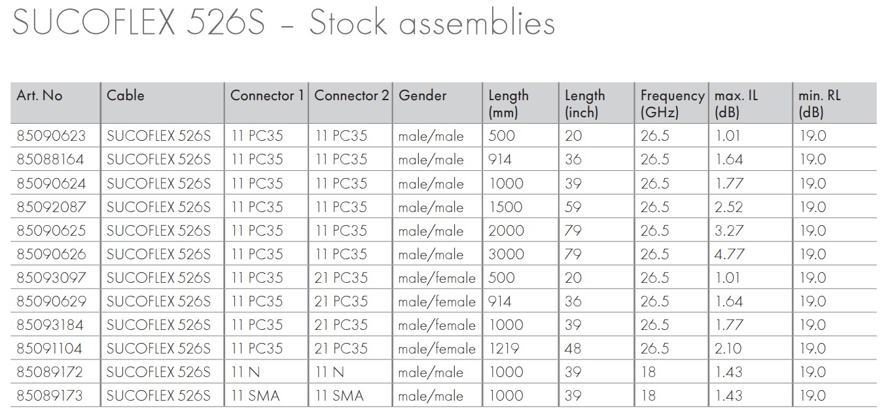The height and width of the screenshot is (417, 892).
Task: Click article number 85089173
Action: [51, 396]
